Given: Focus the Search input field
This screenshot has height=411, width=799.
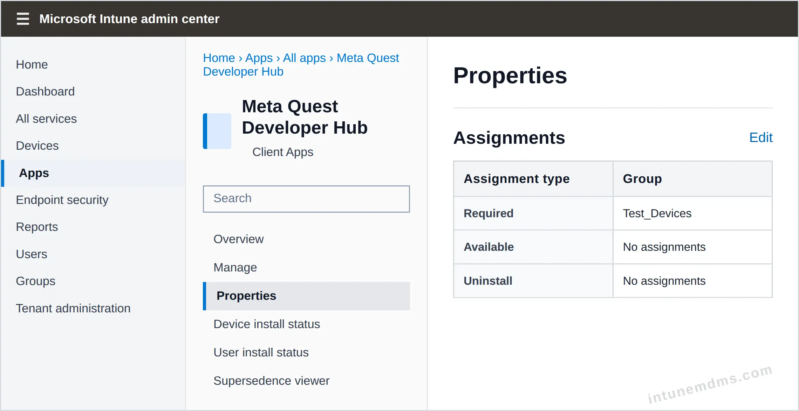Looking at the screenshot, I should pyautogui.click(x=306, y=199).
